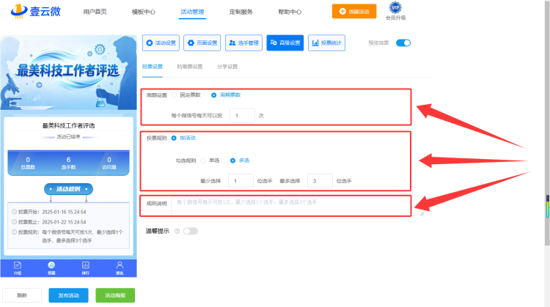Viewport: 550px width, 307px height.
Task: Open the 介绍 icon in preview footer
Action: point(18,267)
